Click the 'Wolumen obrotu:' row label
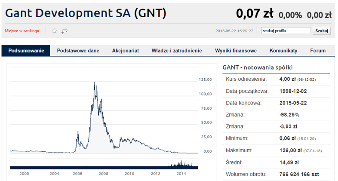The image size is (338, 181). pos(246,174)
